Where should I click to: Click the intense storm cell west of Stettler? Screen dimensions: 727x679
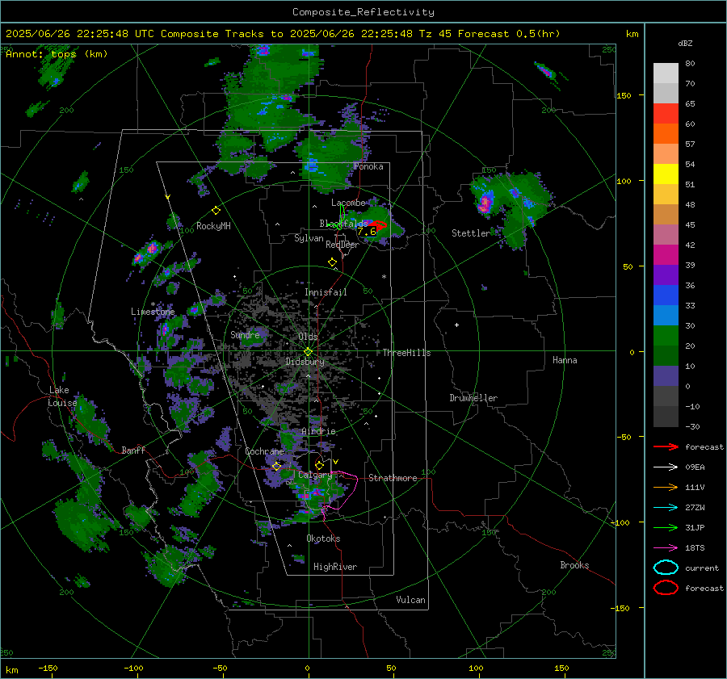click(x=485, y=203)
